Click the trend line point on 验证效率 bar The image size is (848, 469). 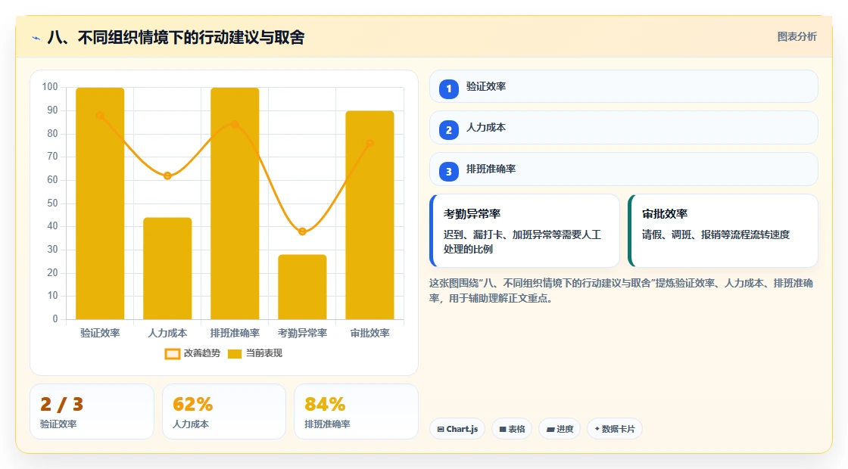click(x=100, y=115)
